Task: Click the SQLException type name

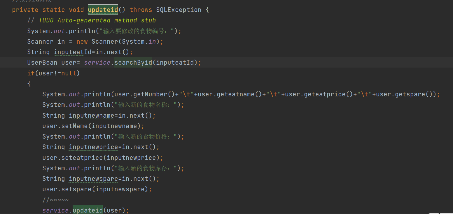Action: point(179,10)
